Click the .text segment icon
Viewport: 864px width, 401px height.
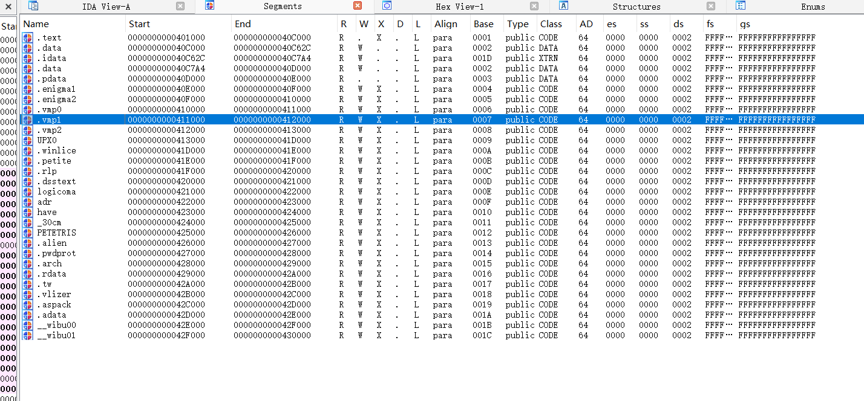[x=28, y=37]
